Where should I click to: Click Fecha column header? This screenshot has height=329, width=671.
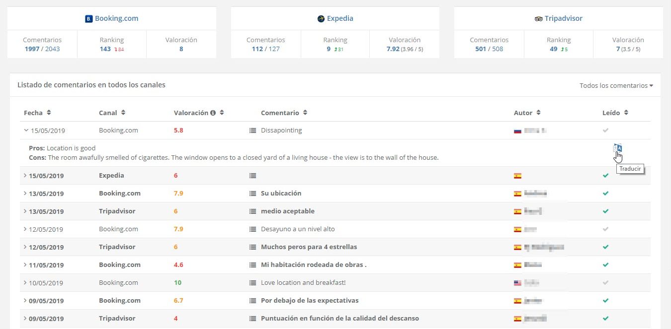coord(33,113)
